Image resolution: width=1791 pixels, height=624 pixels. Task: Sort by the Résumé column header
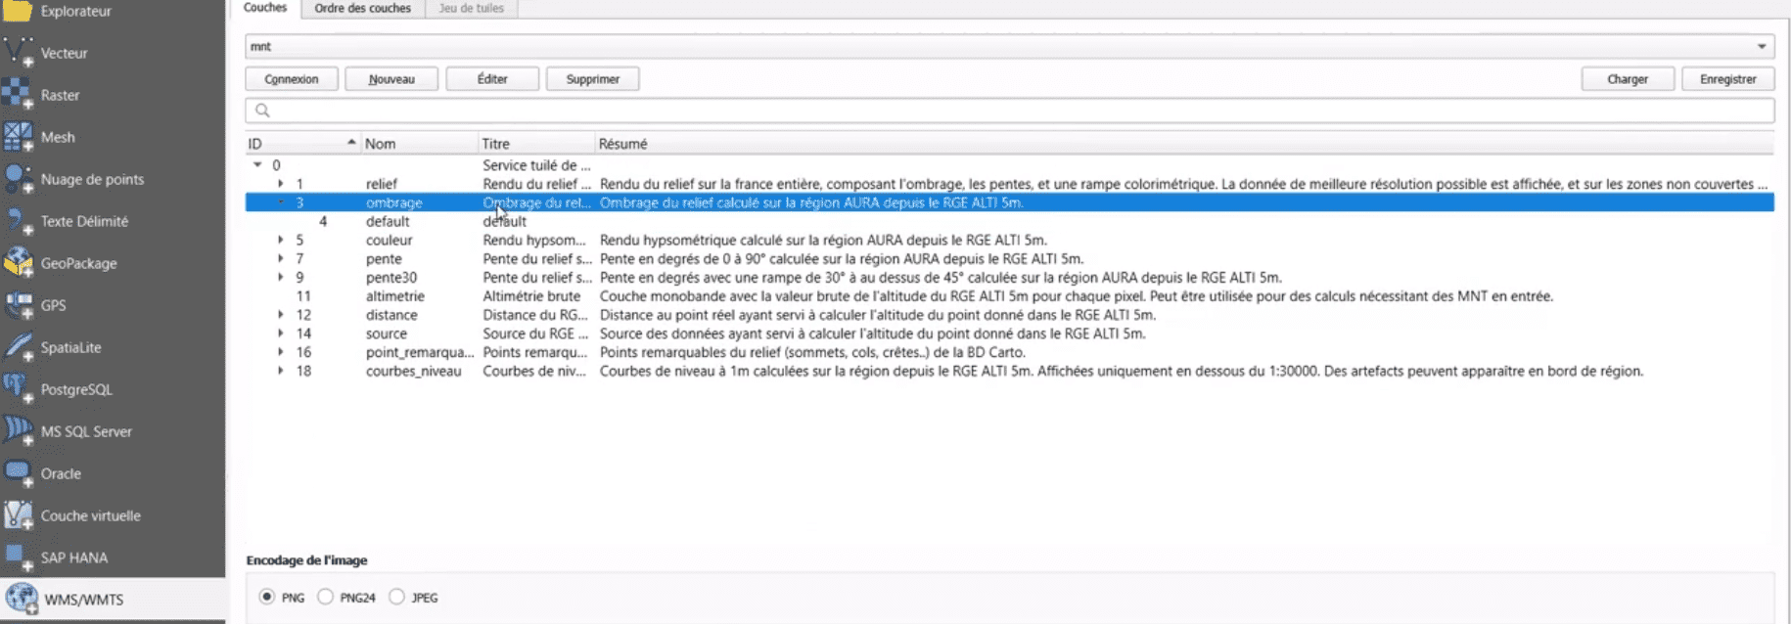click(1184, 144)
